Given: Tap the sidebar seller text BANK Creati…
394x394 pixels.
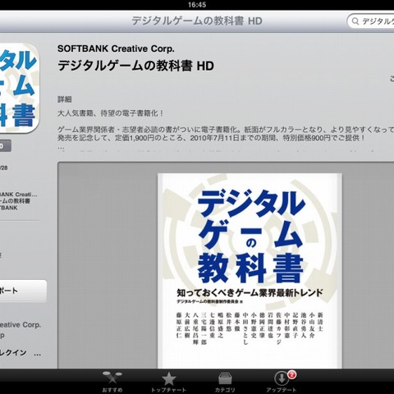Looking at the screenshot, I should [19, 195].
